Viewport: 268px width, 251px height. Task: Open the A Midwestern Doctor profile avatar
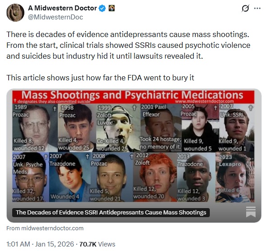point(15,13)
